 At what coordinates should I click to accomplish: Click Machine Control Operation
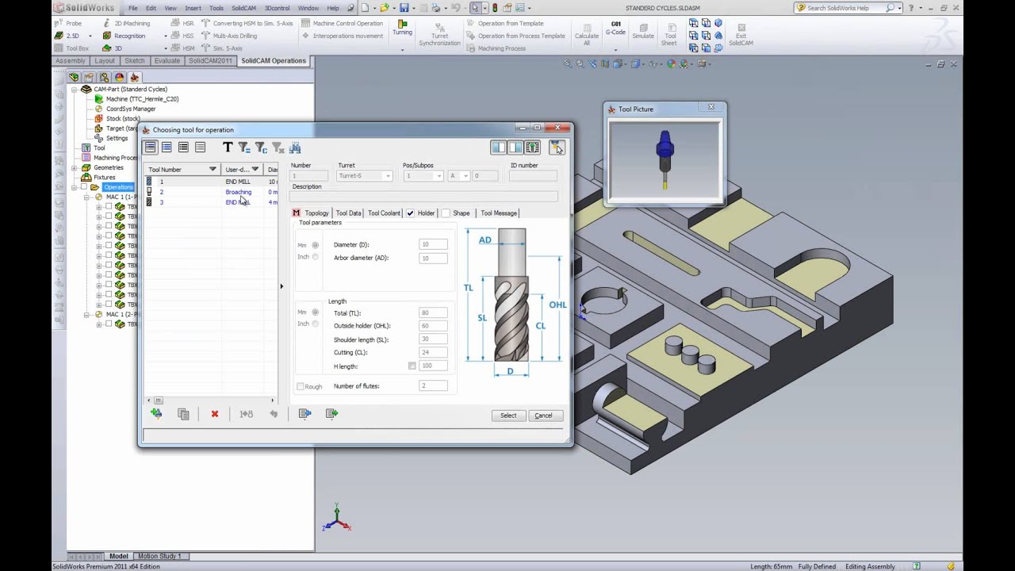pos(341,23)
